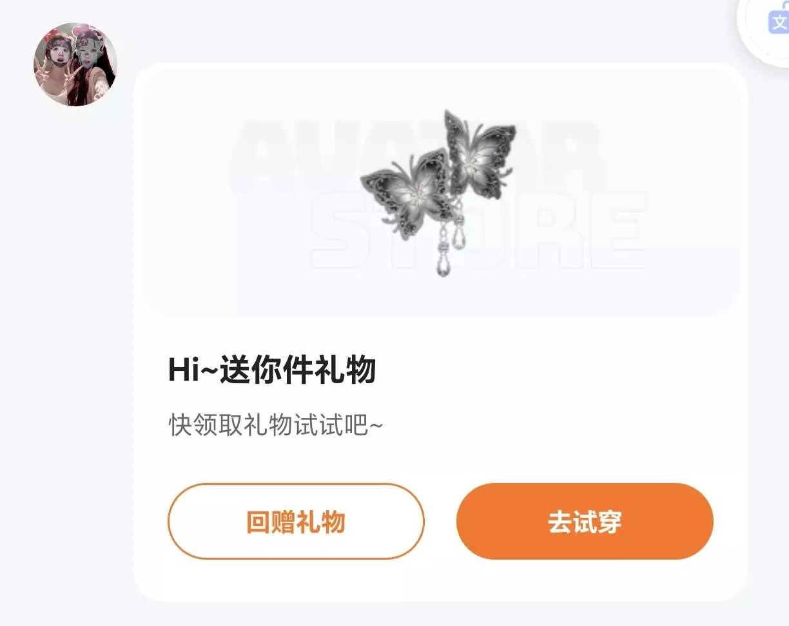Open the sender's round profile avatar
This screenshot has width=789, height=626.
pyautogui.click(x=75, y=64)
